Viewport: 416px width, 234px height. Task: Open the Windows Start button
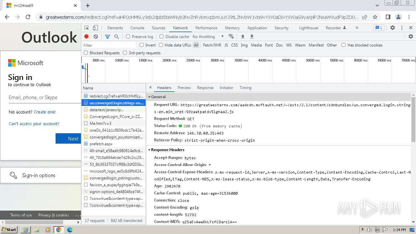tap(9, 229)
